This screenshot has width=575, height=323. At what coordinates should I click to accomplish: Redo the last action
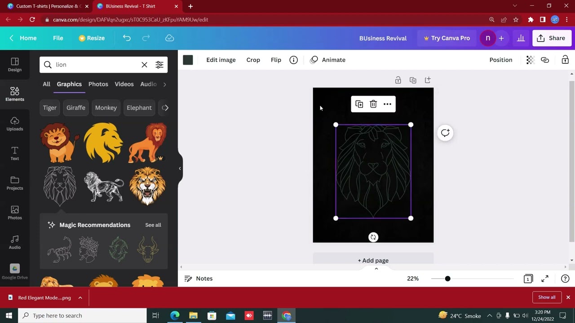click(146, 38)
